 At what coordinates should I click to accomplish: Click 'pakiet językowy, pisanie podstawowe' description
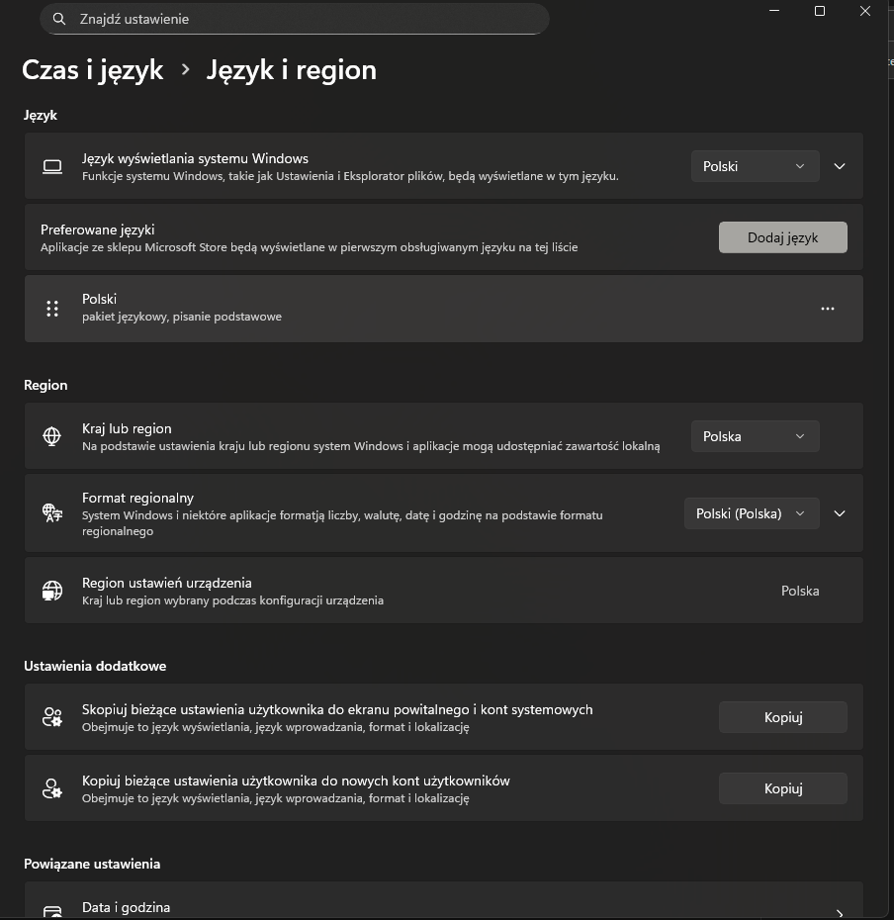pos(182,317)
